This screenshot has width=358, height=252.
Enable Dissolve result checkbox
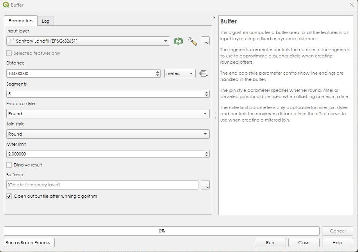point(9,165)
